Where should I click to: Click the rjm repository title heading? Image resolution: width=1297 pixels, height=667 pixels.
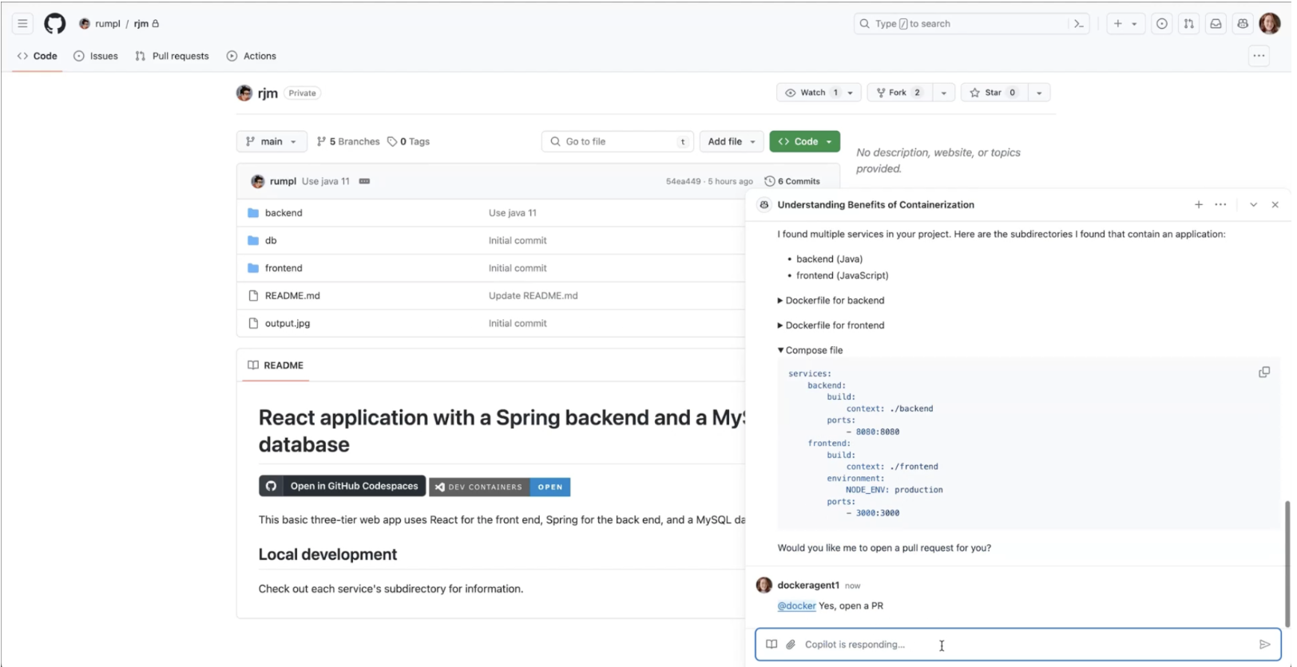click(x=268, y=93)
